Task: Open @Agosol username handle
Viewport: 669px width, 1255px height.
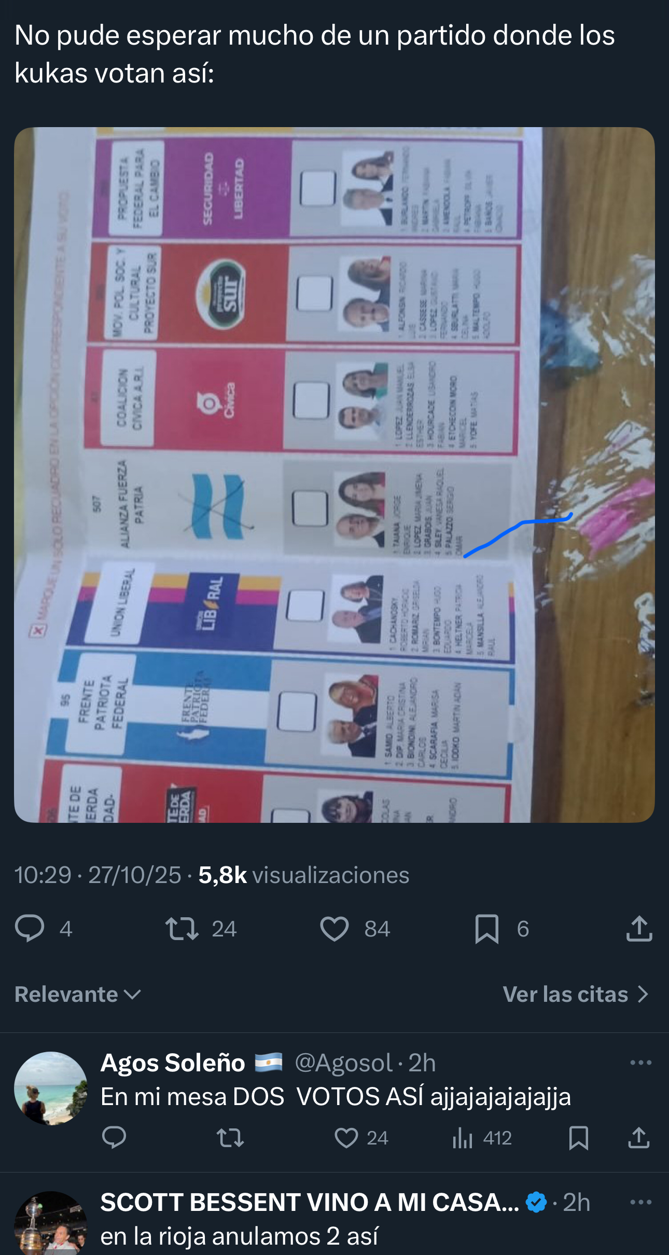Action: [x=343, y=1063]
